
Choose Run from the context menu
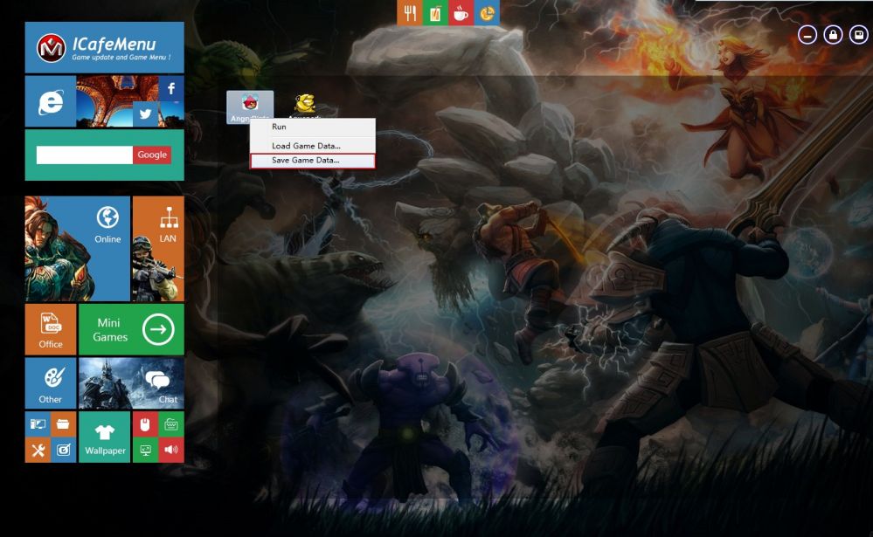(312, 127)
